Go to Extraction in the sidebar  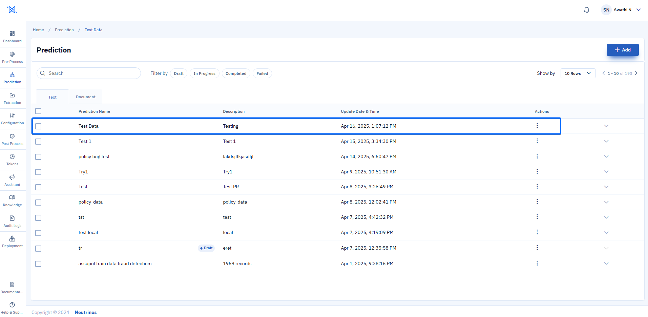click(x=12, y=99)
